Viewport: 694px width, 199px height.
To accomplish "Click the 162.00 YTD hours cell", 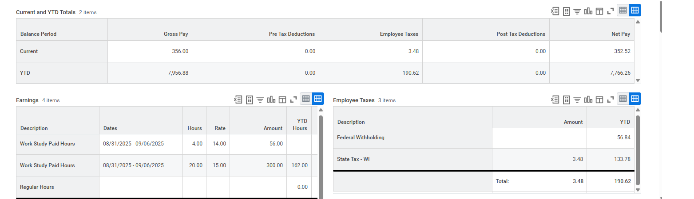I will (x=300, y=165).
